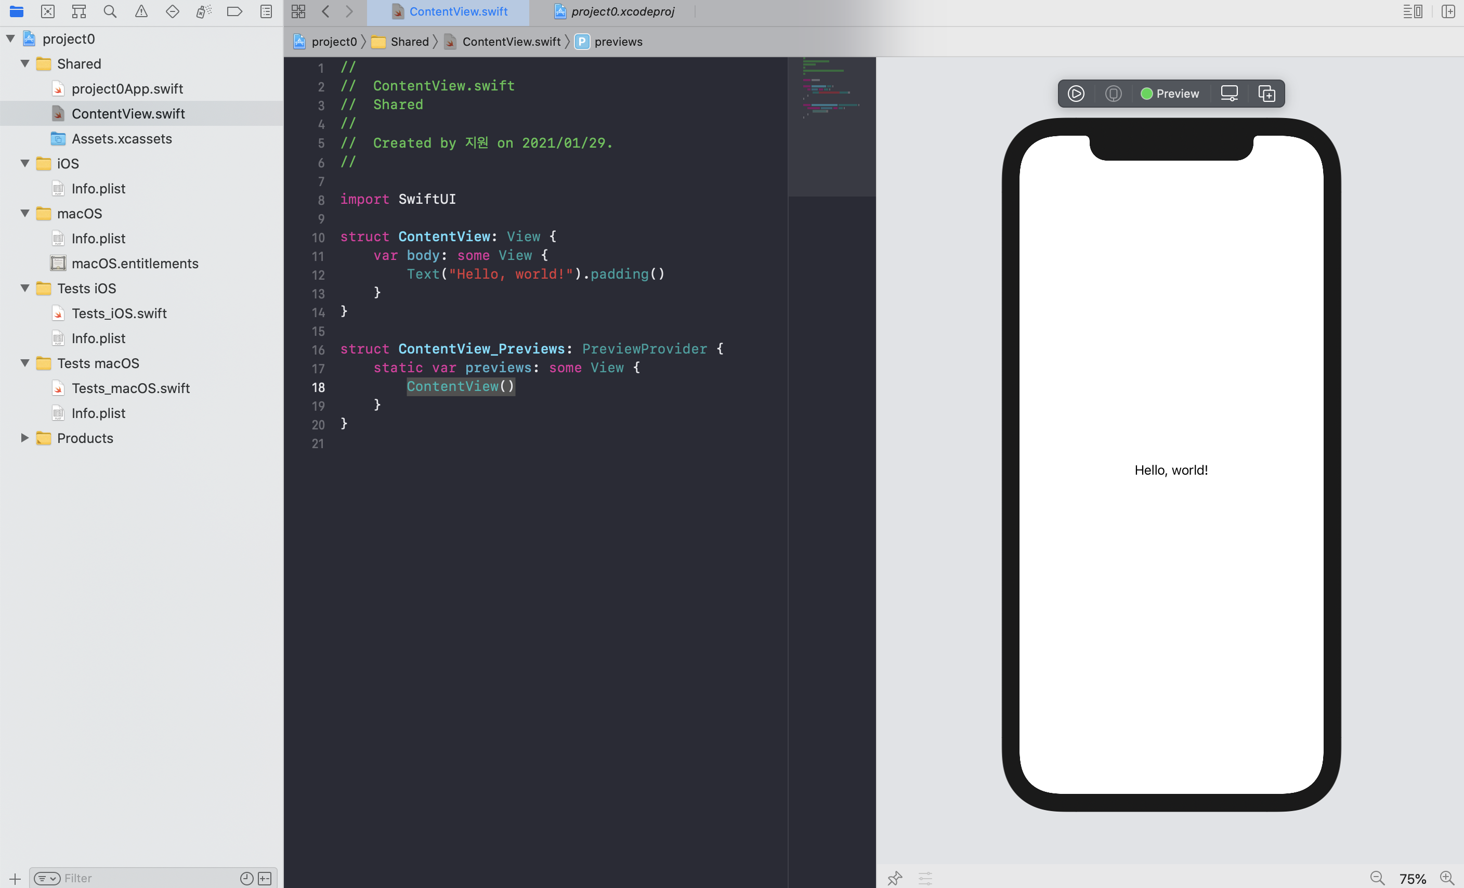
Task: Click the Live Preview play button
Action: tap(1076, 93)
